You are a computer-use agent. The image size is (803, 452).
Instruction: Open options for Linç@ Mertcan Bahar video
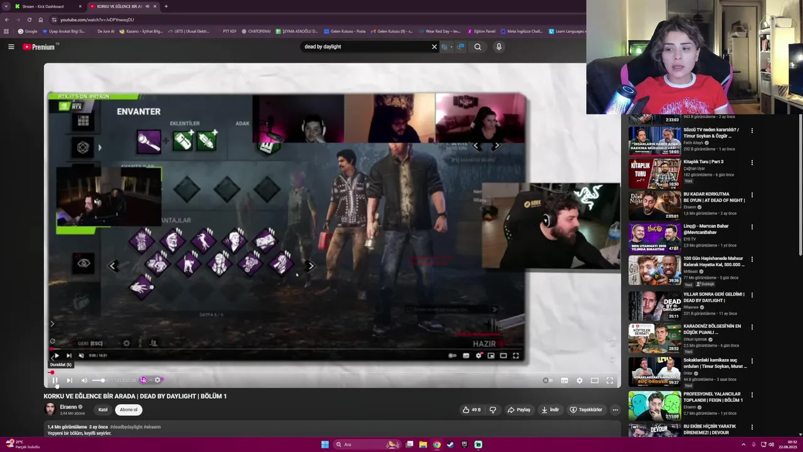[752, 227]
